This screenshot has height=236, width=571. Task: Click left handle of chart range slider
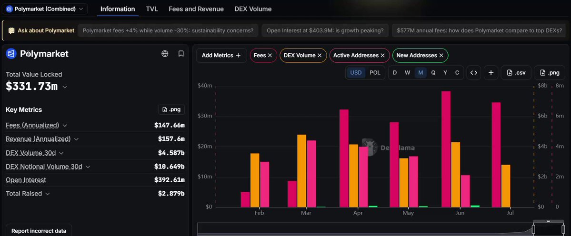(533, 229)
